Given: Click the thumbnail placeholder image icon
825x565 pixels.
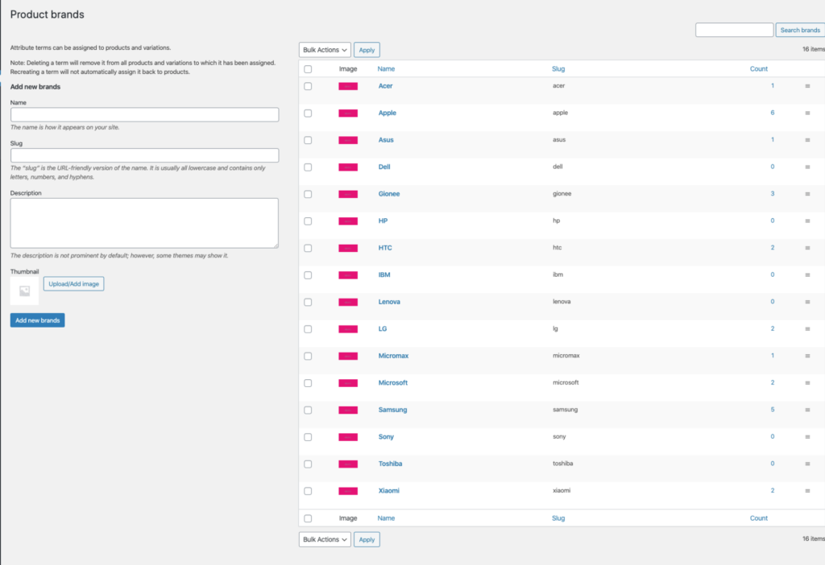Looking at the screenshot, I should 24,291.
